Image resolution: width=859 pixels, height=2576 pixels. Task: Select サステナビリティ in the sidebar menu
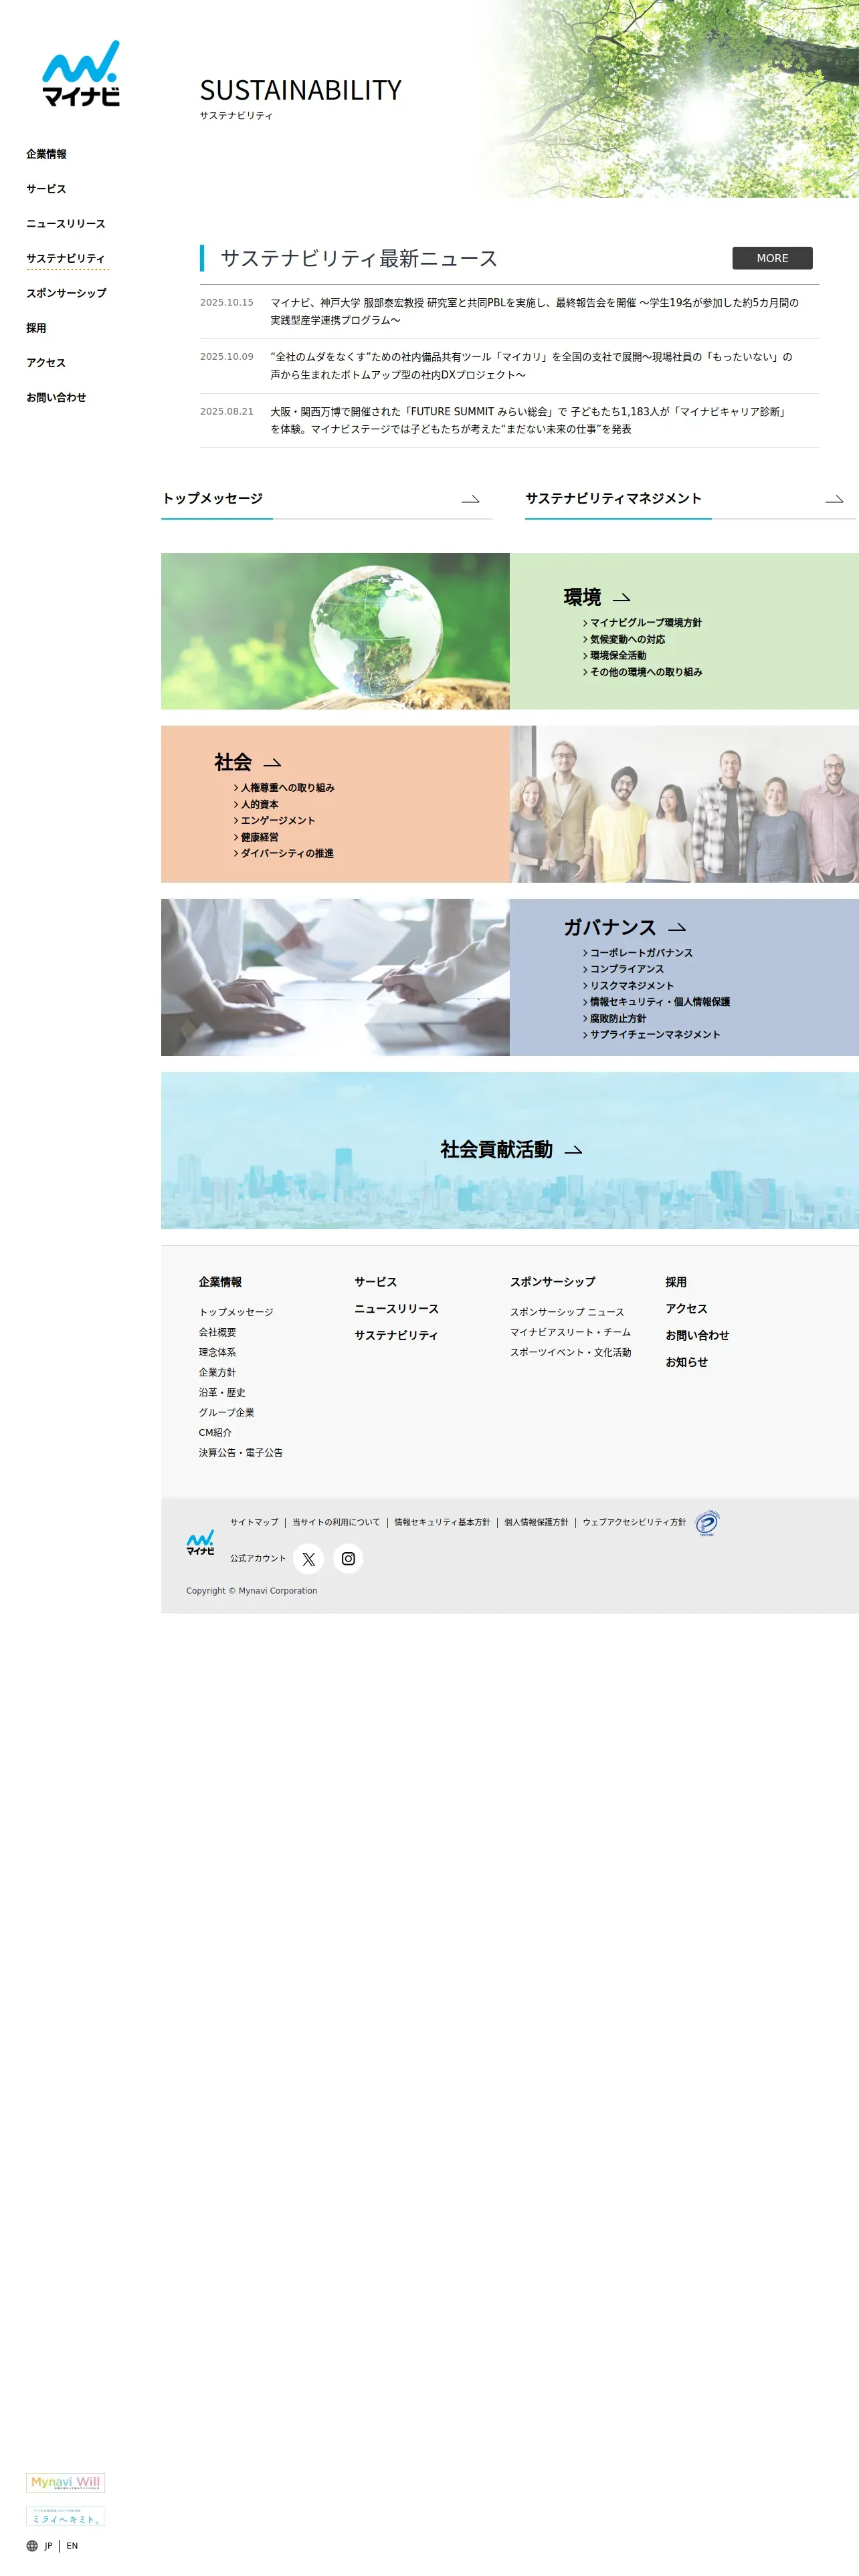click(x=66, y=259)
